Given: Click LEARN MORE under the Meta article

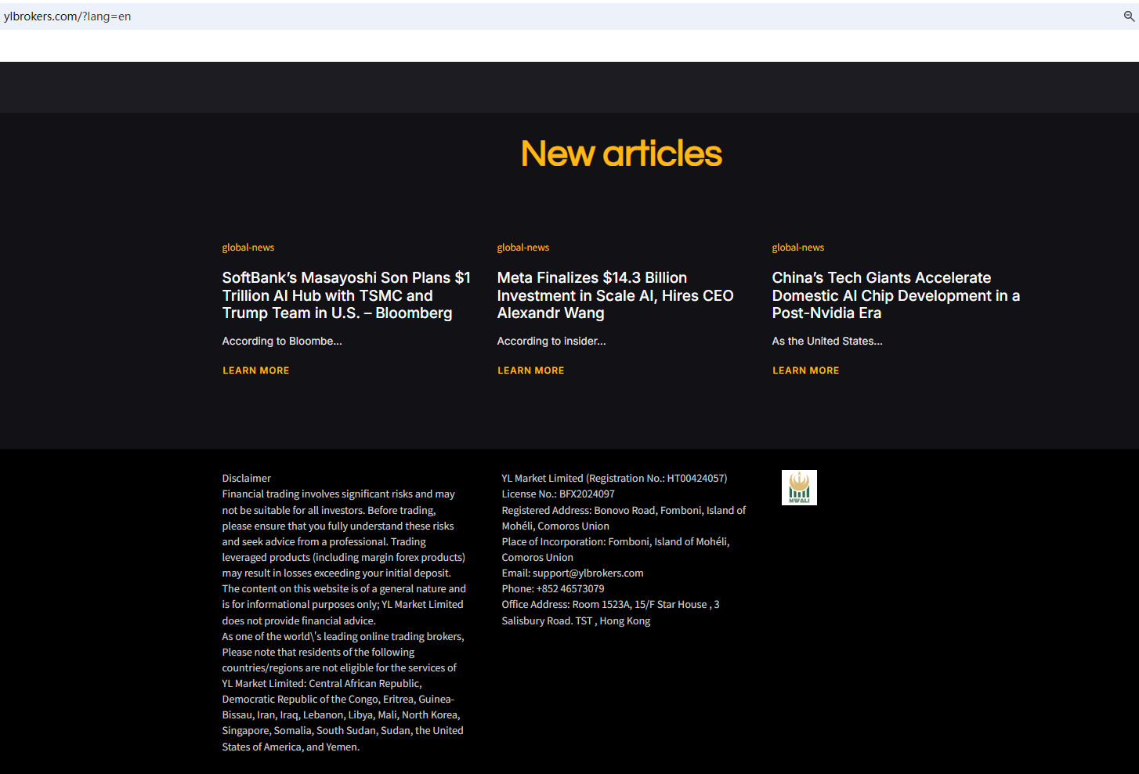Looking at the screenshot, I should 531,371.
